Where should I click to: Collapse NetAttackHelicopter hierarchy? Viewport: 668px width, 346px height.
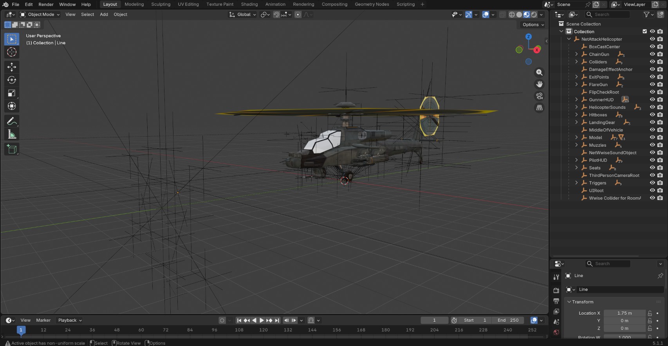pos(569,39)
